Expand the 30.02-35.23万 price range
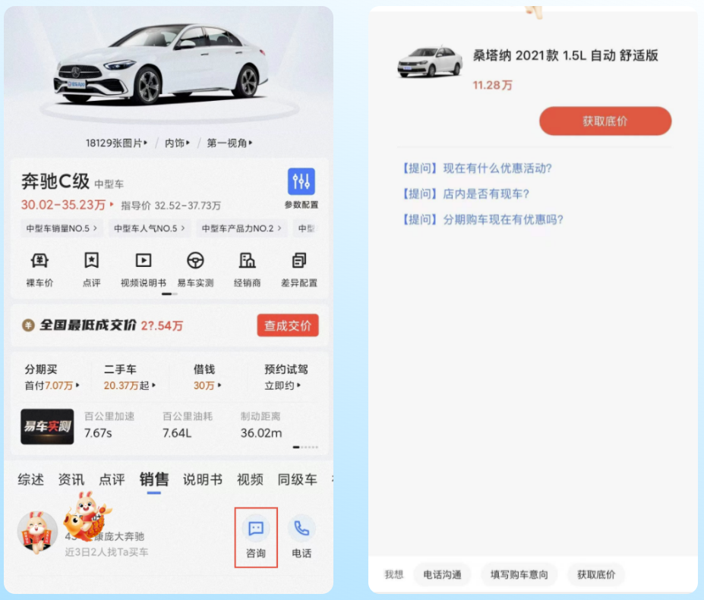Viewport: 704px width, 600px height. pos(68,205)
